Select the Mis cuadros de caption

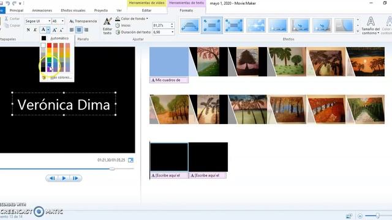(169, 80)
